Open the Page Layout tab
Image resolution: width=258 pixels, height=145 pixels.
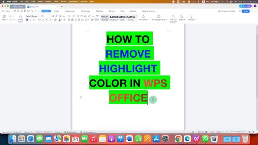(70, 11)
